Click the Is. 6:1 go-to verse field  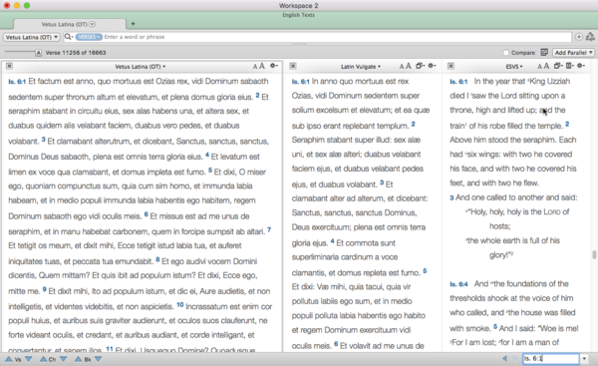(x=551, y=359)
